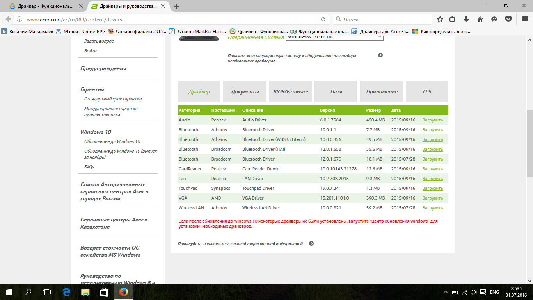
Task: Select the 'Драйверы и руководства' browser tab
Action: coord(128,6)
